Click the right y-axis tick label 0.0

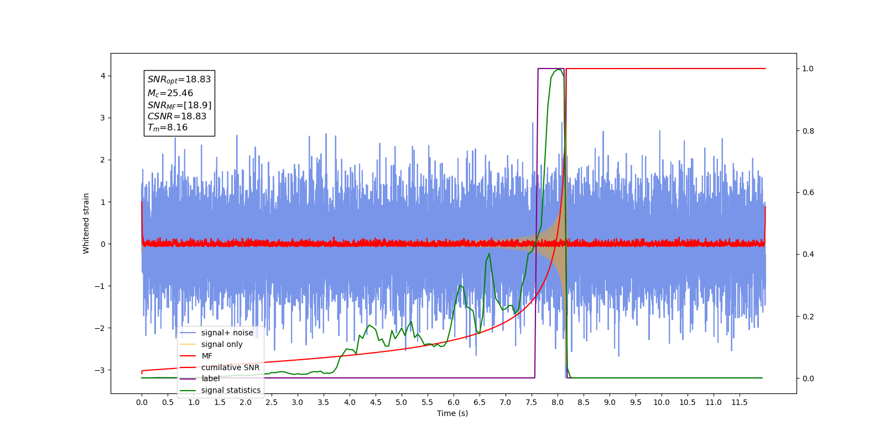tap(808, 378)
